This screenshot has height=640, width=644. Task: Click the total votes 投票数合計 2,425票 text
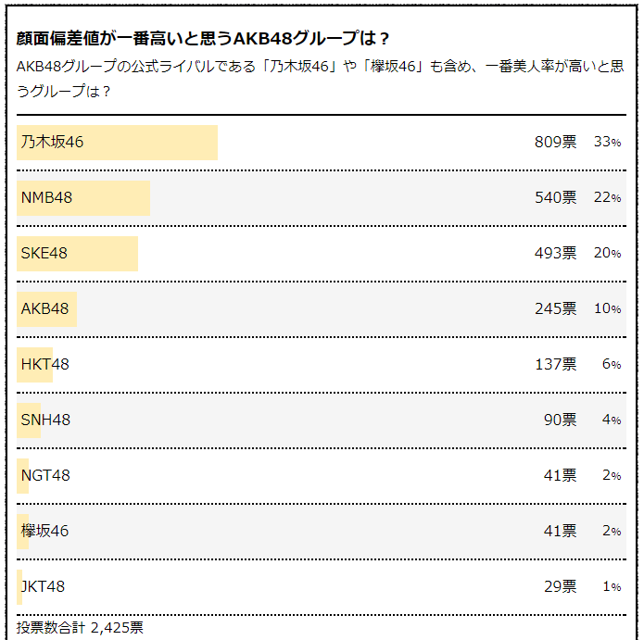point(80,628)
